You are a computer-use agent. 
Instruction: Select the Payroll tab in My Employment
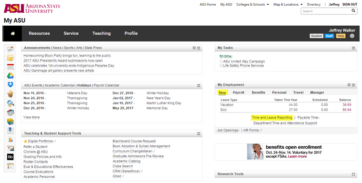(238, 92)
